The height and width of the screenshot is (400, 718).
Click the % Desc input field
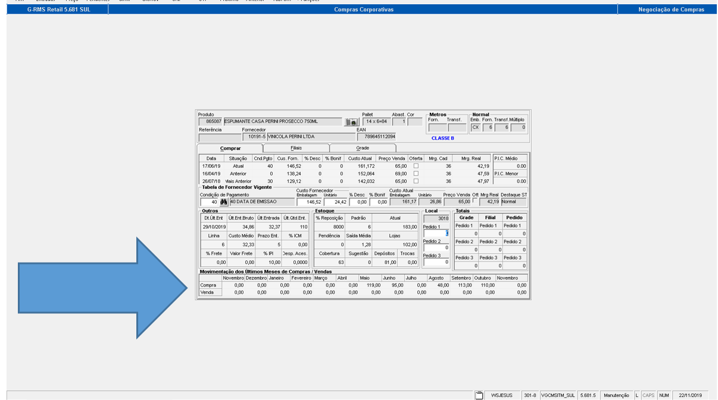tap(358, 202)
